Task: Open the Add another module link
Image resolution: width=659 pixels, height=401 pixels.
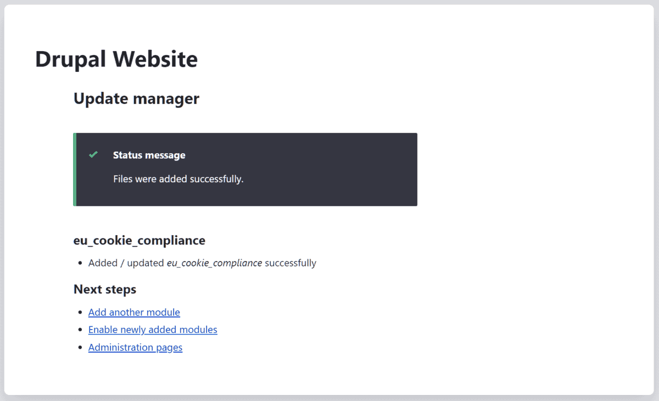Action: [134, 312]
